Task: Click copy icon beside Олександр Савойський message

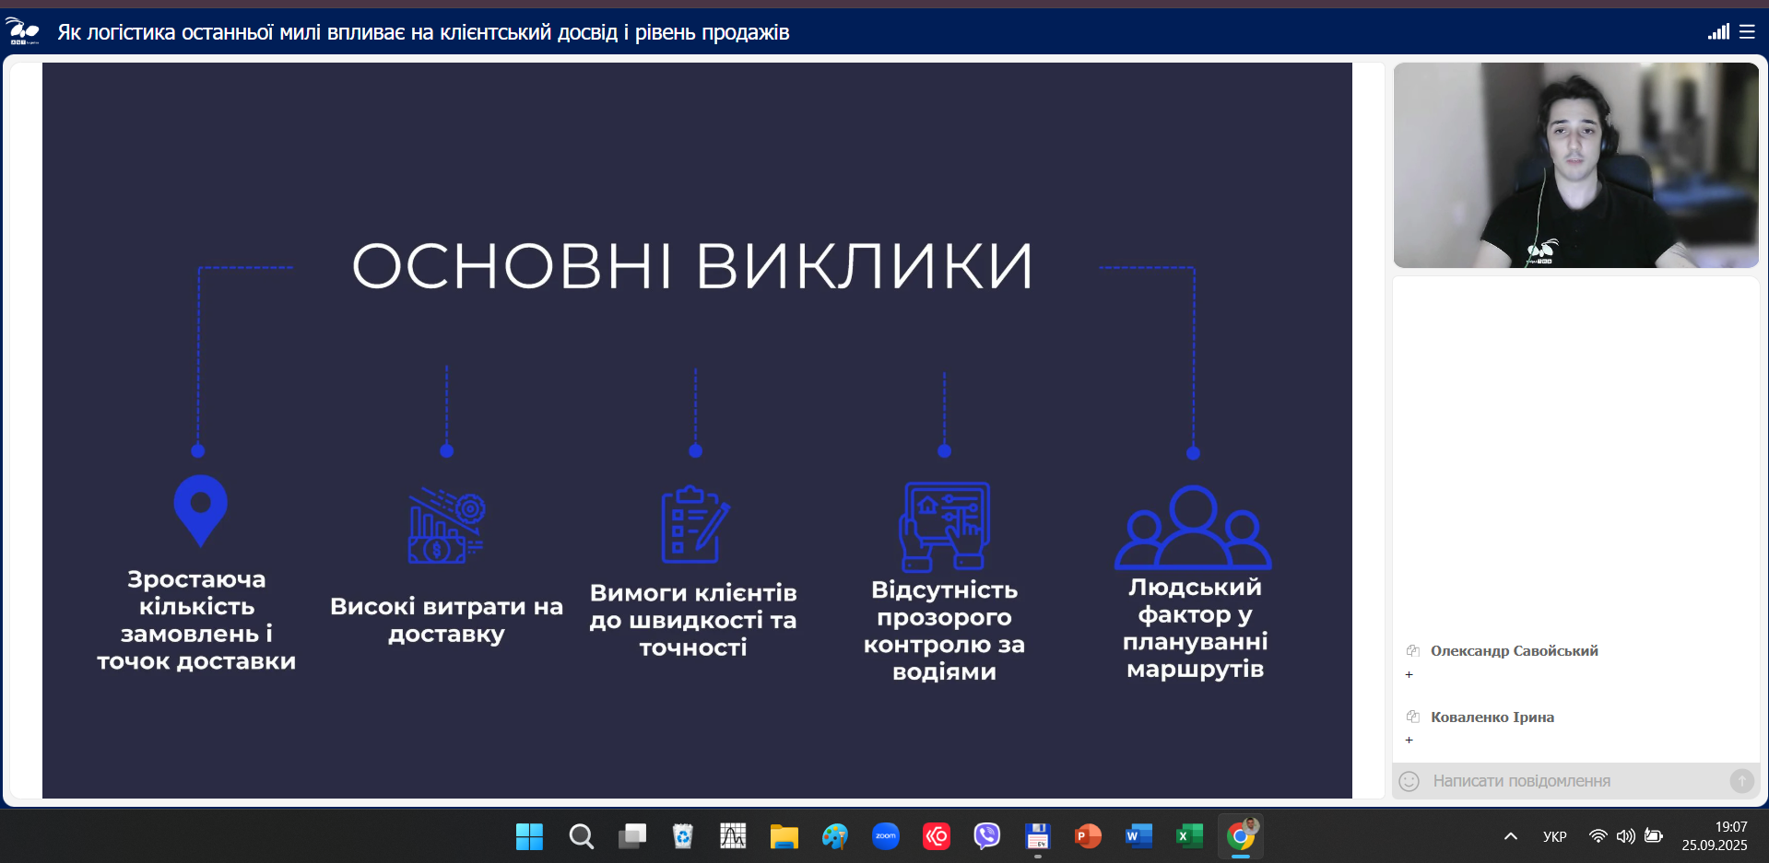Action: coord(1412,651)
